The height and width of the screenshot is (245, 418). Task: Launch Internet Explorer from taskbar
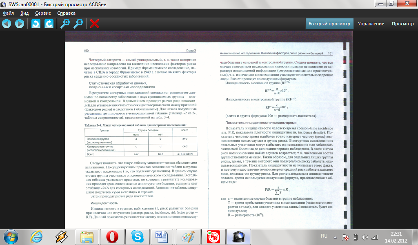point(36,237)
